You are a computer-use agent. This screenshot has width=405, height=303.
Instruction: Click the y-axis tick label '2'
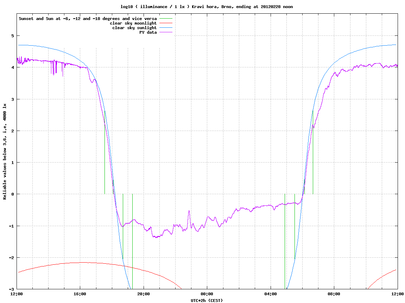[x=13, y=131]
